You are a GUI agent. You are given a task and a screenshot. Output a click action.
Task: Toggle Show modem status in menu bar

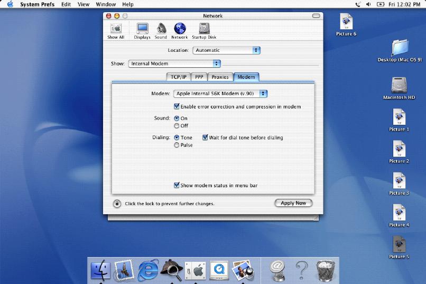pyautogui.click(x=177, y=185)
